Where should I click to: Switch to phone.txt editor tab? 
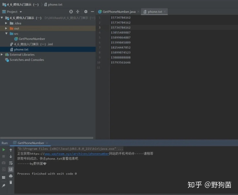point(155,12)
